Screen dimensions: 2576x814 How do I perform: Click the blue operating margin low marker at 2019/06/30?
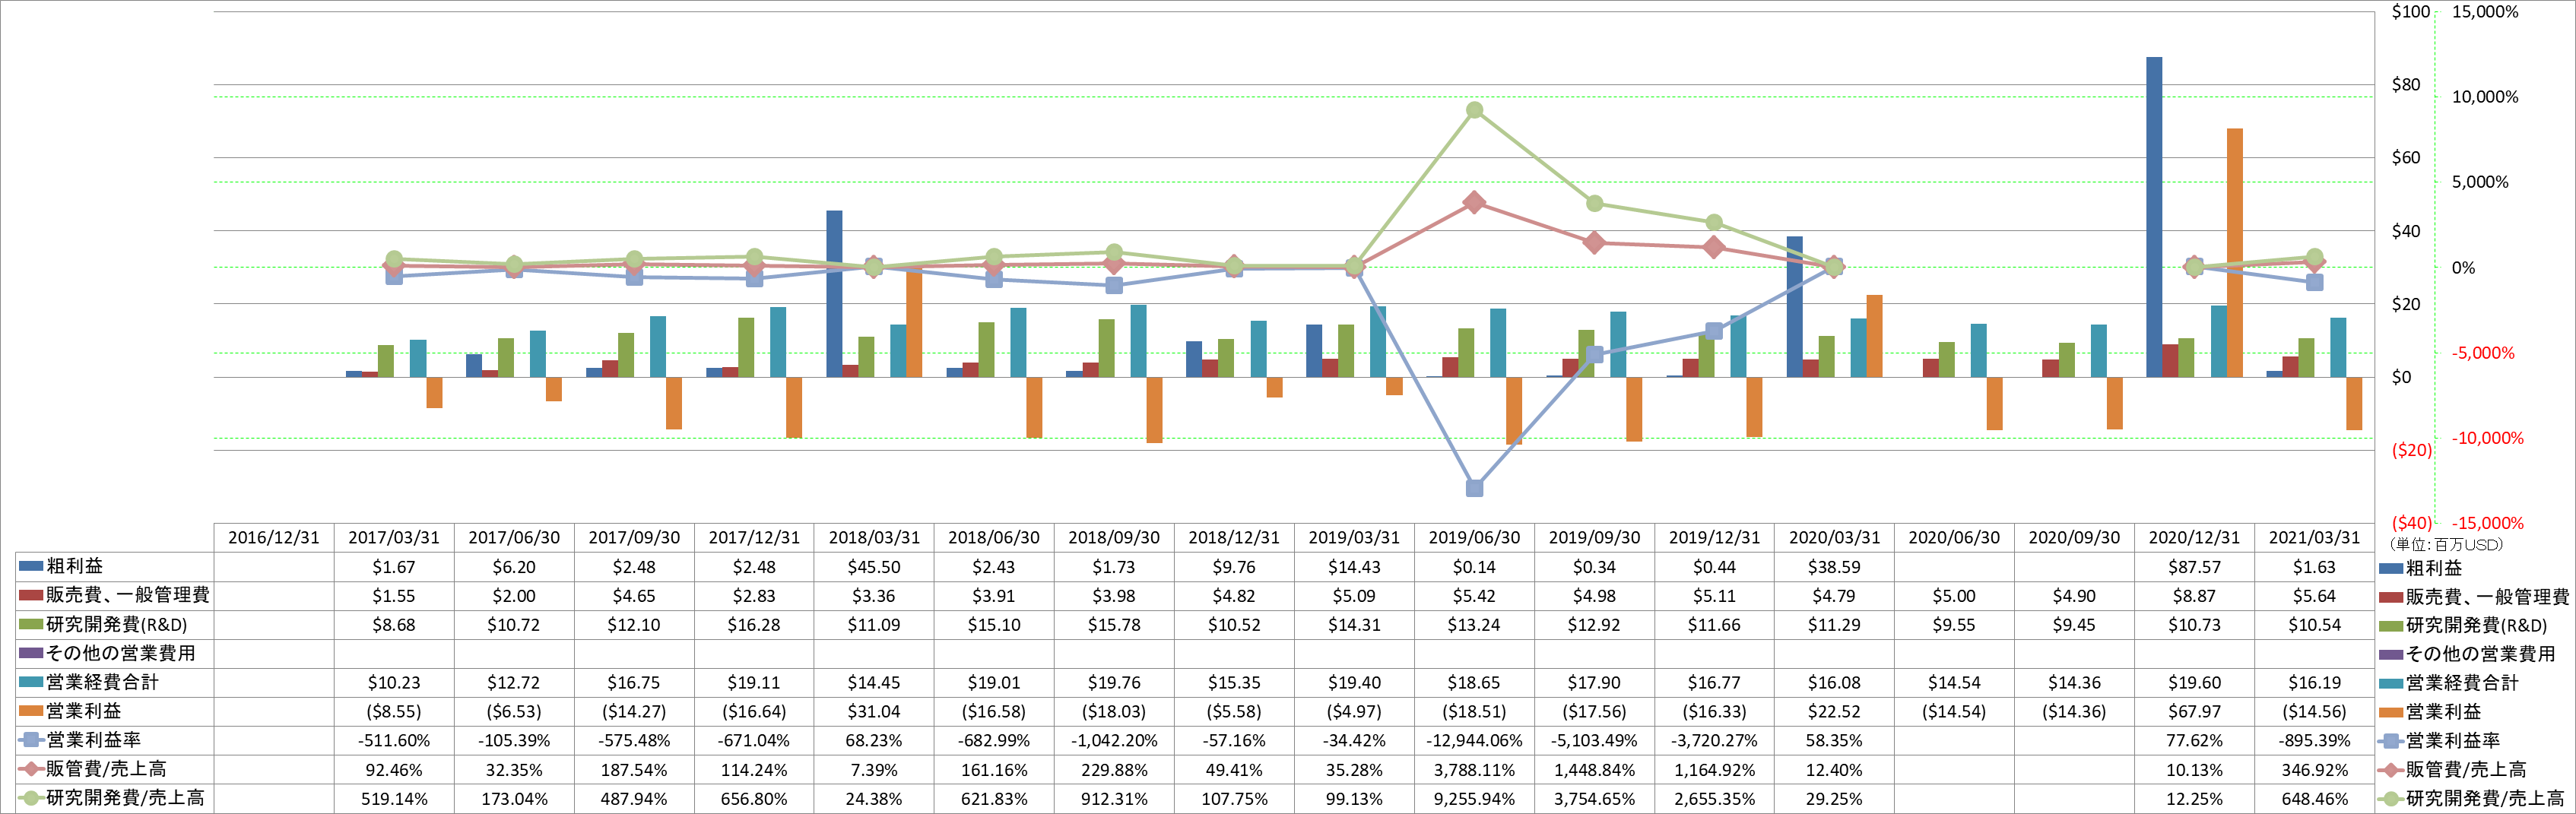[1474, 488]
